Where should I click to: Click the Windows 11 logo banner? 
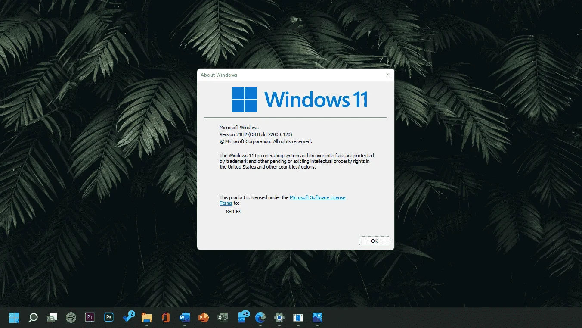click(300, 100)
